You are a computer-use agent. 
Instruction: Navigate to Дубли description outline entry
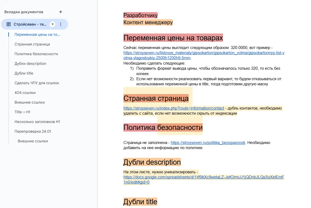pos(30,64)
